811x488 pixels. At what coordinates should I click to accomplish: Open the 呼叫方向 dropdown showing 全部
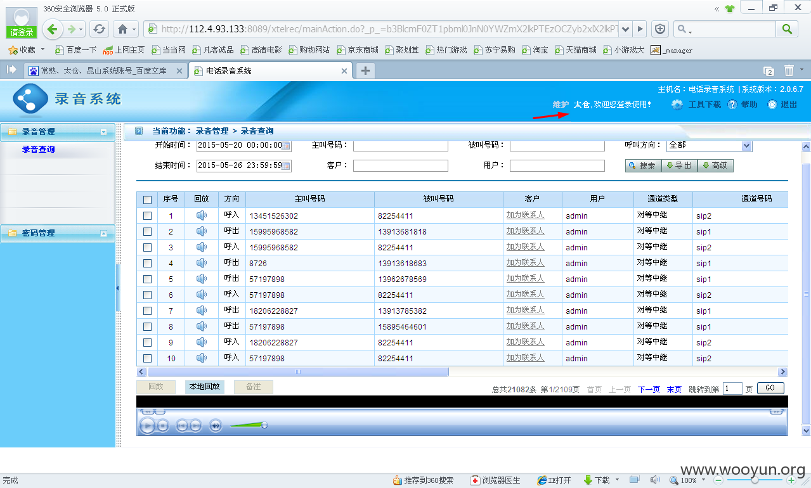coord(709,146)
